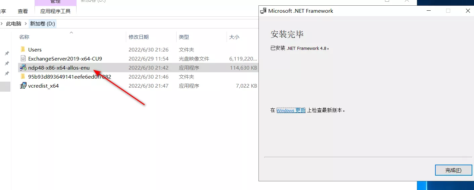Select the ExchangeServer2019-x64-CU9 disc image icon
The height and width of the screenshot is (190, 474).
click(x=23, y=59)
